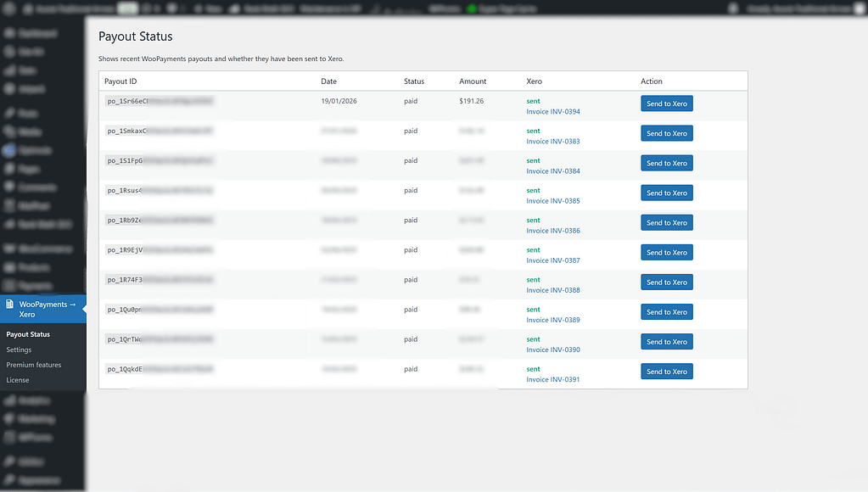This screenshot has height=492, width=868.
Task: Click Send to Xero beside INV-0387
Action: pyautogui.click(x=666, y=252)
